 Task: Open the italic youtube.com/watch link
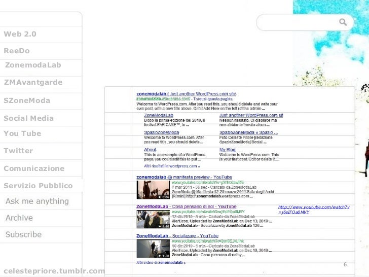[314, 210]
